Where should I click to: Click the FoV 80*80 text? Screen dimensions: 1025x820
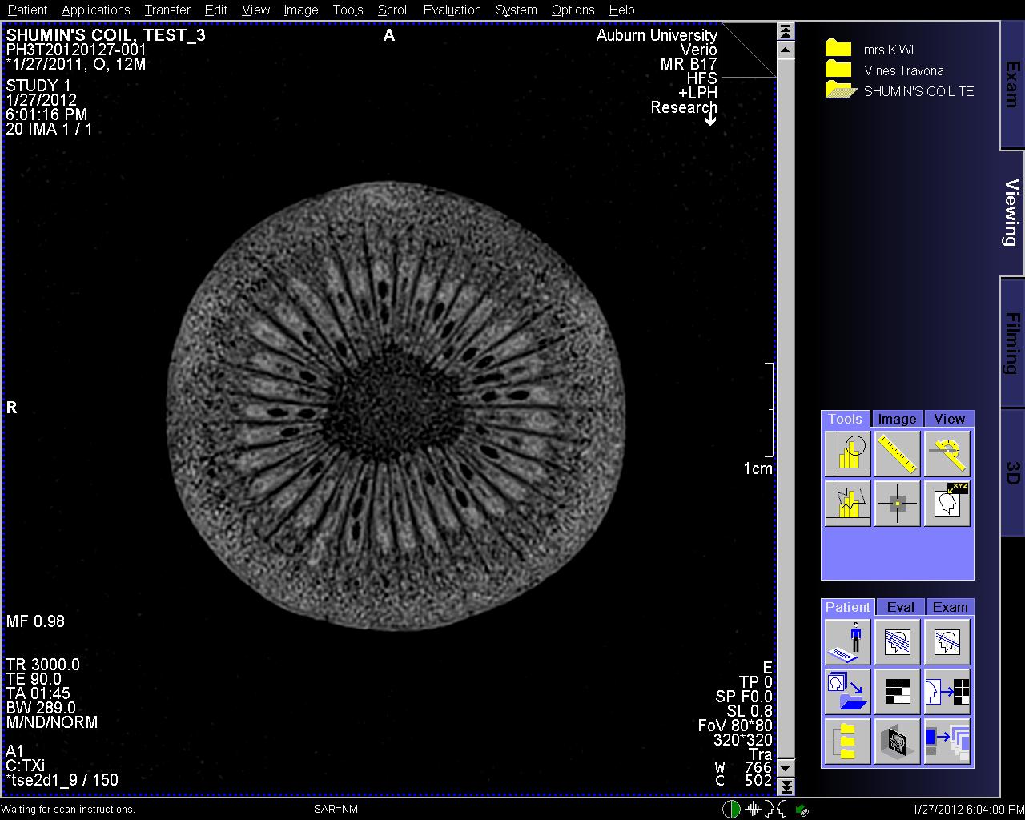[735, 726]
